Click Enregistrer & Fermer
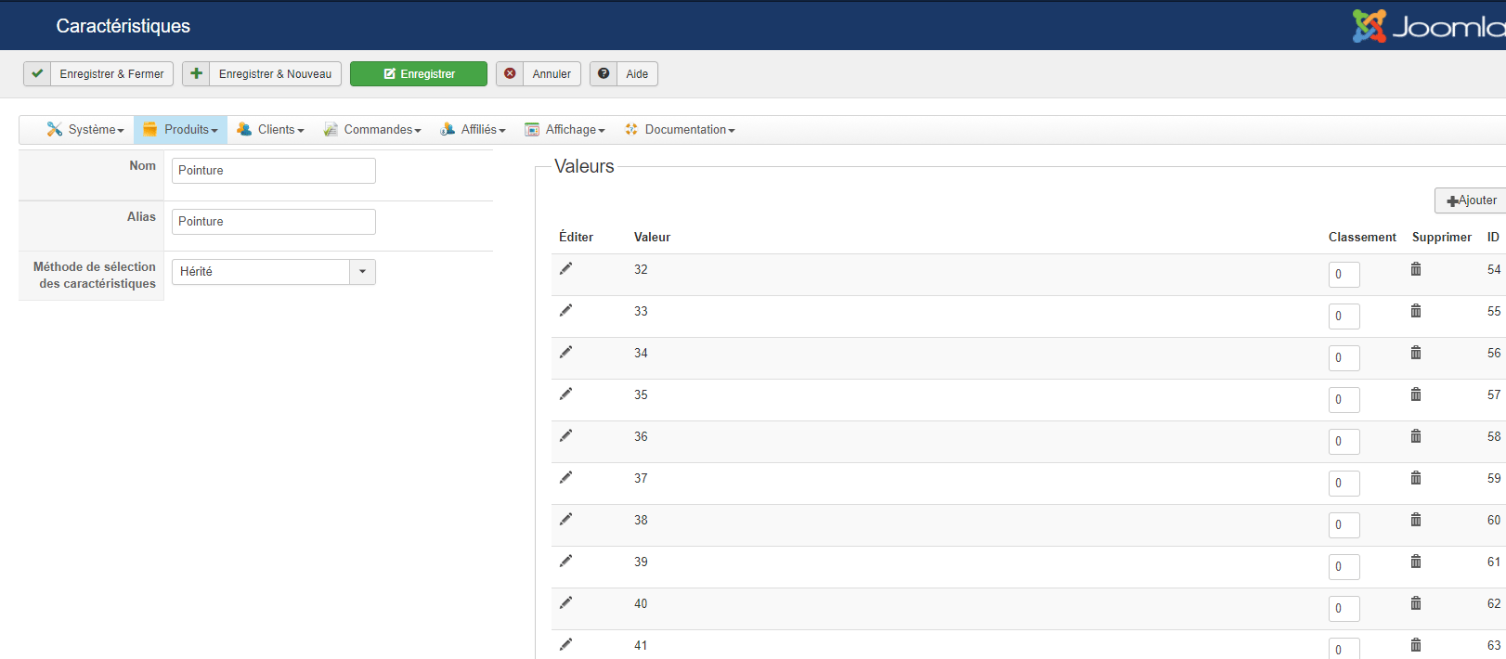Screen dimensions: 1506x659 click(x=98, y=74)
